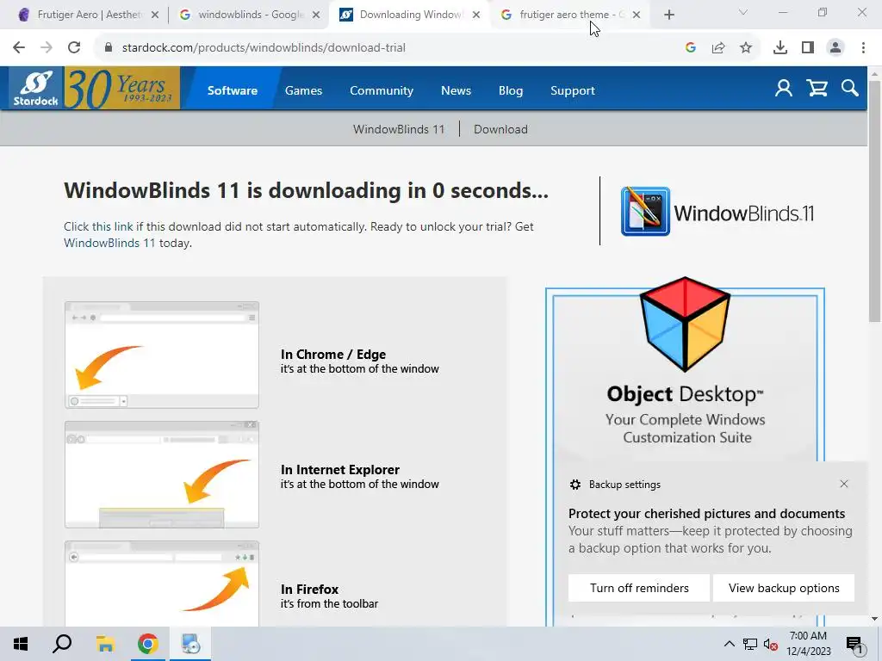Viewport: 882px width, 661px height.
Task: Open Stardock site search magnifier
Action: (x=850, y=89)
